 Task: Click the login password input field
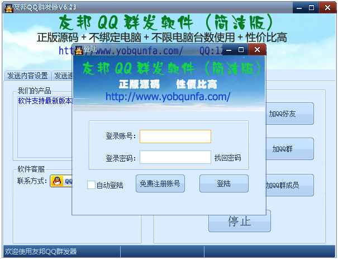(x=175, y=157)
